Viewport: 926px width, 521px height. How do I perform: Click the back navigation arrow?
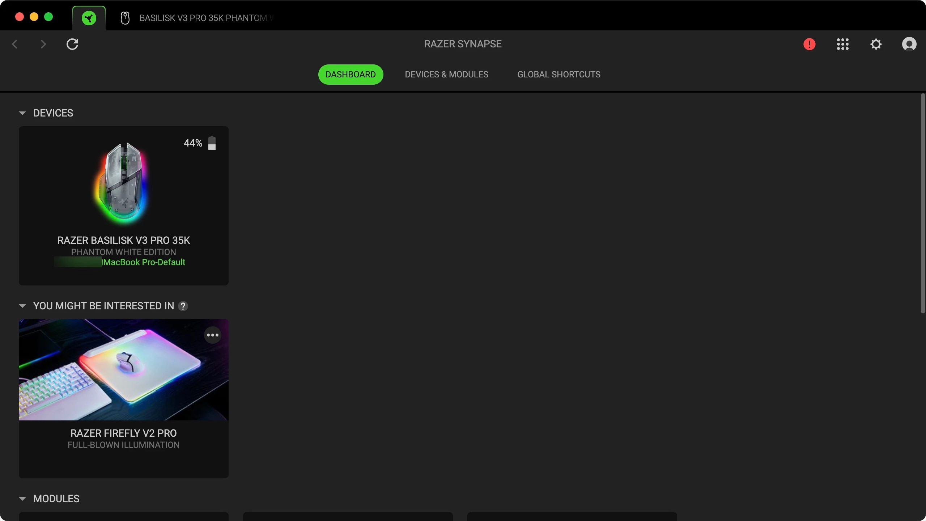(15, 44)
